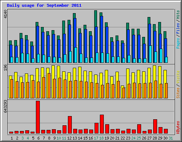Image resolution: width=182 pixels, height=142 pixels.
Task: Click the 196 visits axis value
Action: [x=5, y=67]
